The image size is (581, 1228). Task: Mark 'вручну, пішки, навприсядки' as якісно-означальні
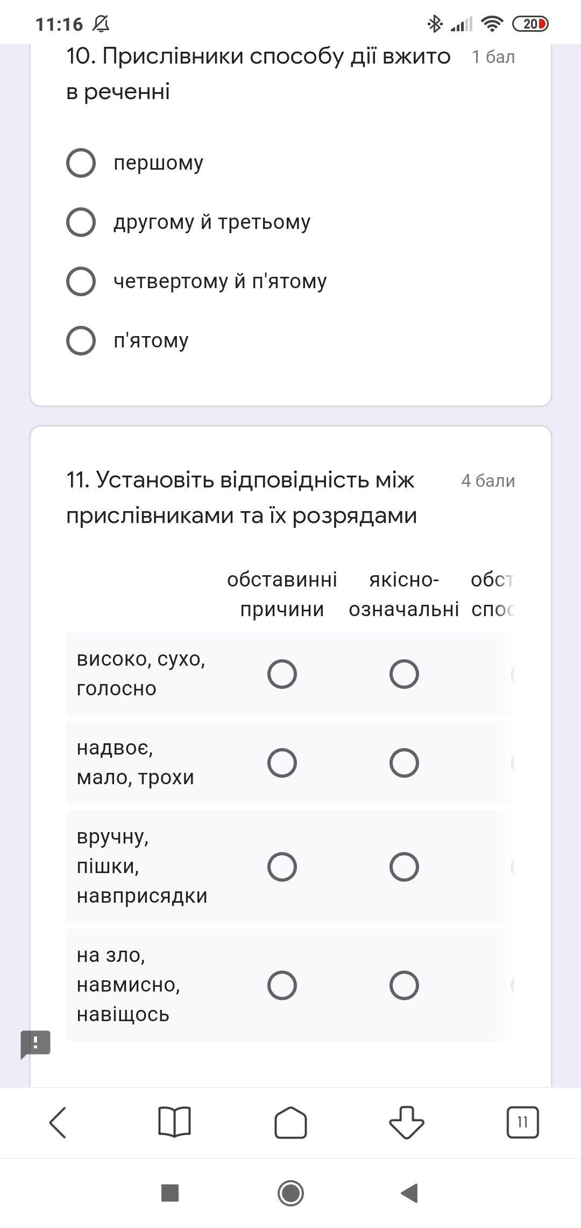(x=404, y=867)
